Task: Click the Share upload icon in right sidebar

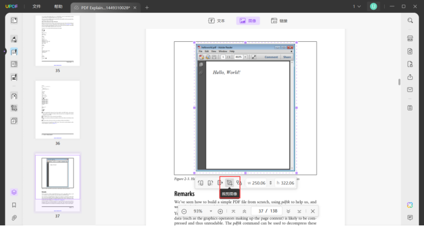Action: [x=411, y=77]
